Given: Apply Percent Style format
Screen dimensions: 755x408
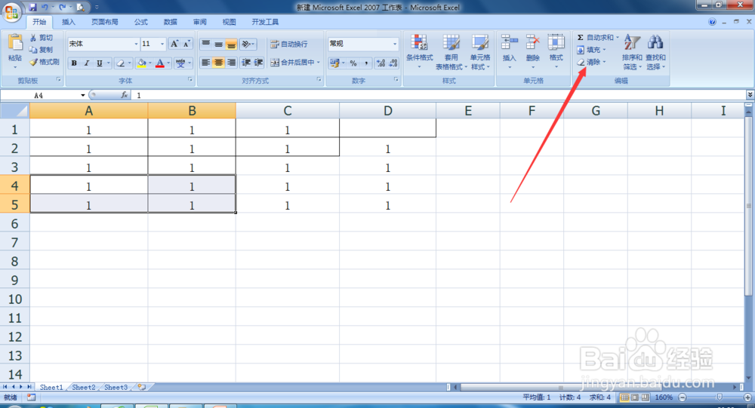Looking at the screenshot, I should (x=353, y=63).
